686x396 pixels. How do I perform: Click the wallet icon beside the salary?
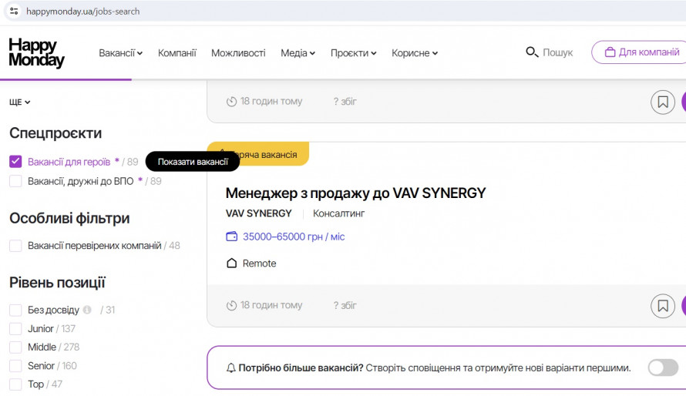231,237
